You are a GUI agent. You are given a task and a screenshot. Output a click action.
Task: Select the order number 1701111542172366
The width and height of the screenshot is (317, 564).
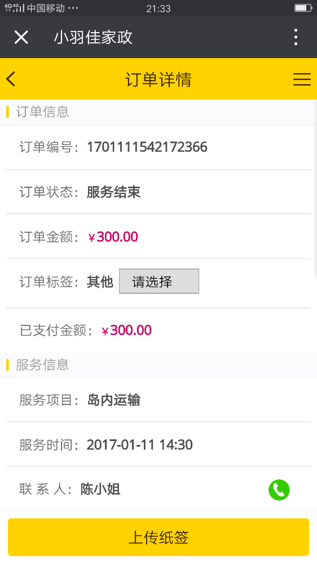point(147,147)
